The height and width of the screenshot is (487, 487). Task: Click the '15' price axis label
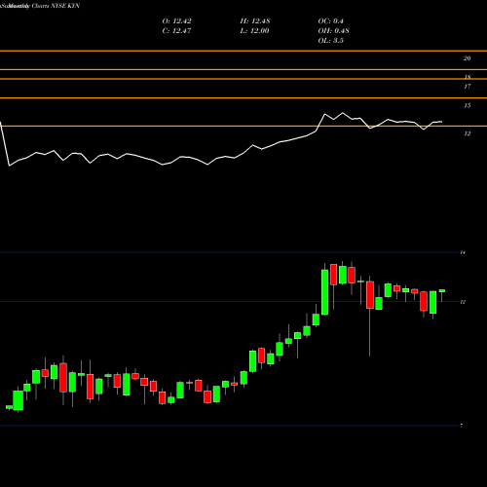pos(467,105)
